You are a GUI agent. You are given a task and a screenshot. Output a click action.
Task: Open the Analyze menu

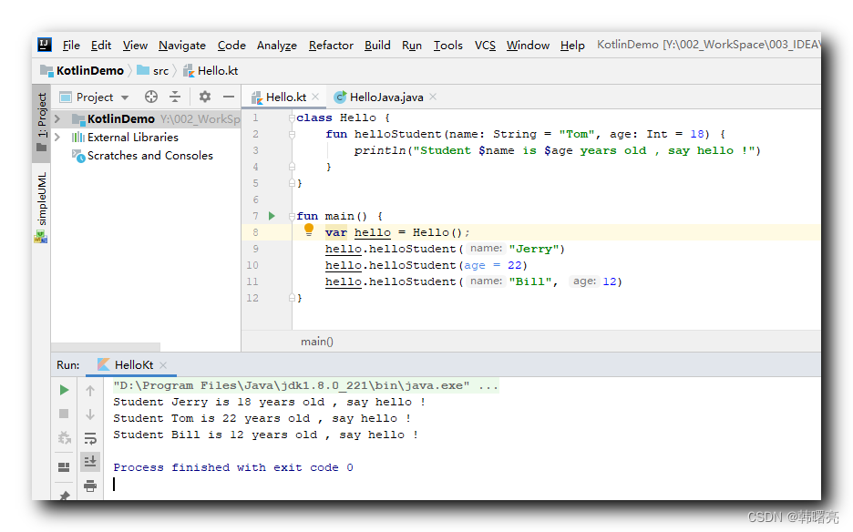(x=276, y=46)
